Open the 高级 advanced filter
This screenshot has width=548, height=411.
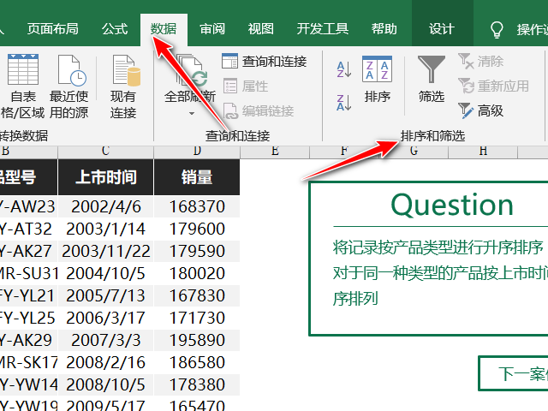click(x=480, y=111)
